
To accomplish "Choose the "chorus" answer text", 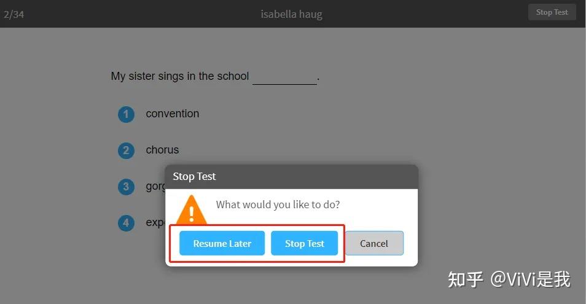I will [x=162, y=150].
